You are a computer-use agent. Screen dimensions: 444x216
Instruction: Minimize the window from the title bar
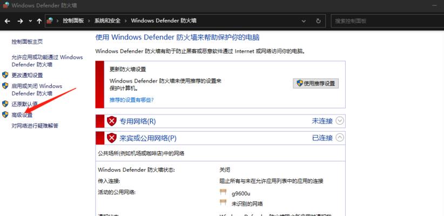(x=435, y=5)
